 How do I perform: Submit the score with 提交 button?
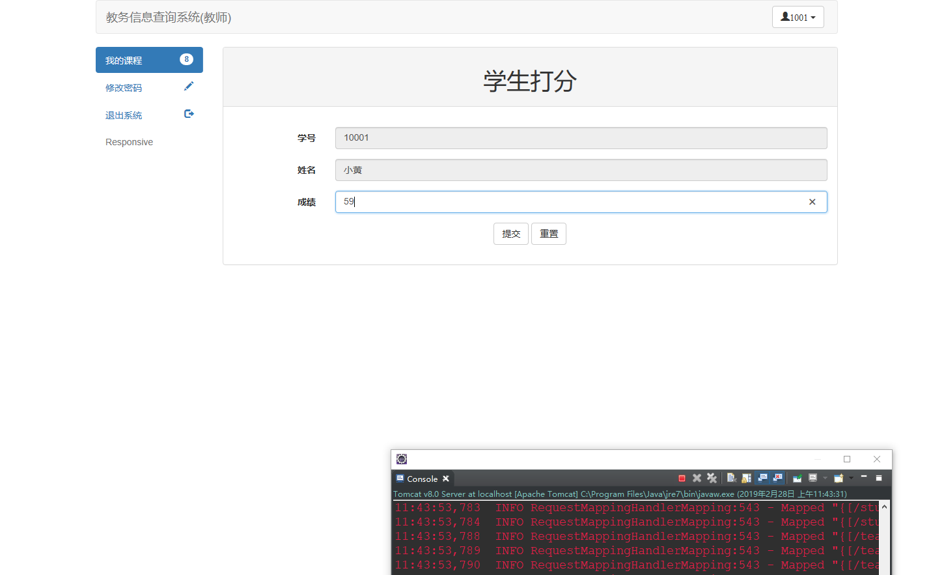pos(511,234)
